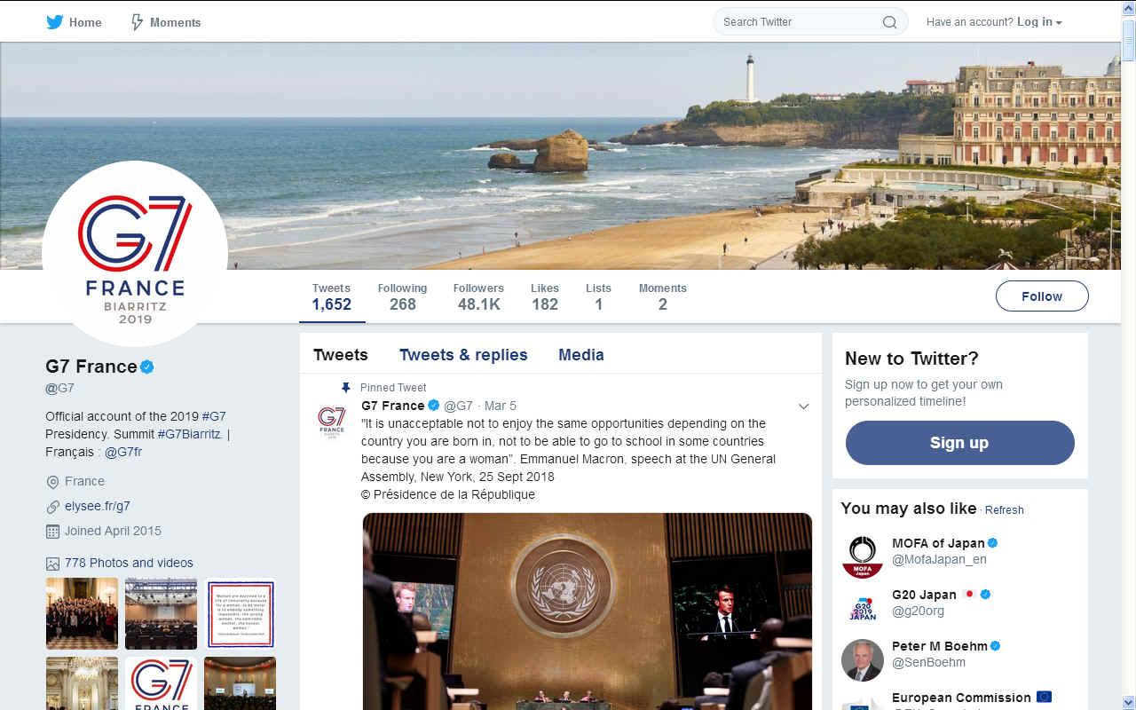Open the group photo media thumbnail

pyautogui.click(x=82, y=613)
